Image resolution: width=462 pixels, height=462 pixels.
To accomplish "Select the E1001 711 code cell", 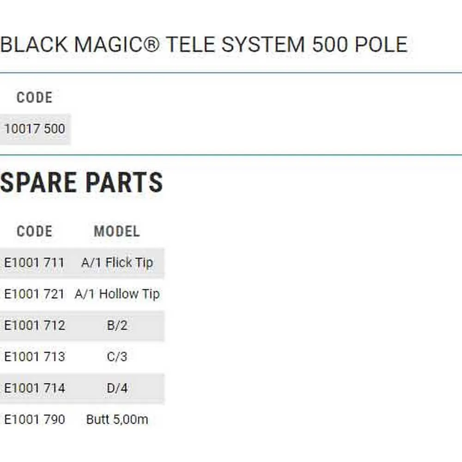I will point(35,263).
